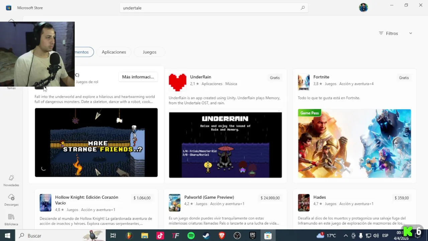Select the Aplicaciones filter tab

pyautogui.click(x=114, y=52)
